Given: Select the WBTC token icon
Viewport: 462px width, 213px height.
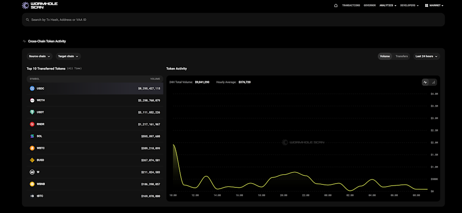Looking at the screenshot, I should [32, 148].
